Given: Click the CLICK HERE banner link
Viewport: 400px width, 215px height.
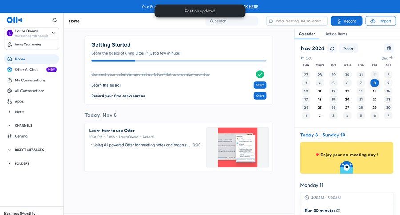Looking at the screenshot, I should pos(251,7).
